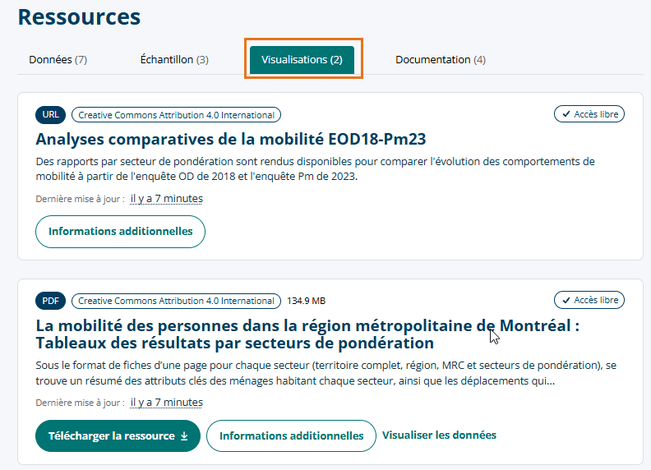Click the 'il y a 7 minutes' timestamp on URL resource
The image size is (651, 470).
167,199
